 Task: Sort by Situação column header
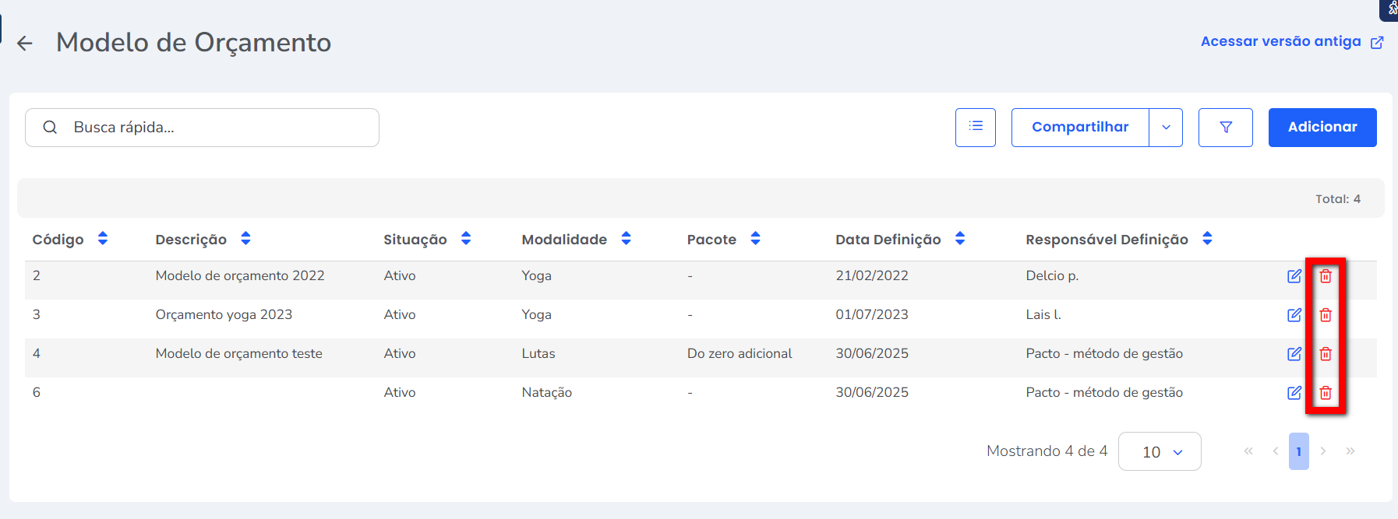pos(465,239)
